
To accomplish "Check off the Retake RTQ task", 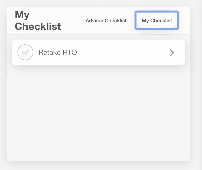I will coord(25,52).
